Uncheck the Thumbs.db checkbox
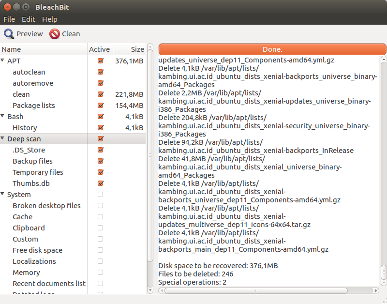 click(101, 183)
